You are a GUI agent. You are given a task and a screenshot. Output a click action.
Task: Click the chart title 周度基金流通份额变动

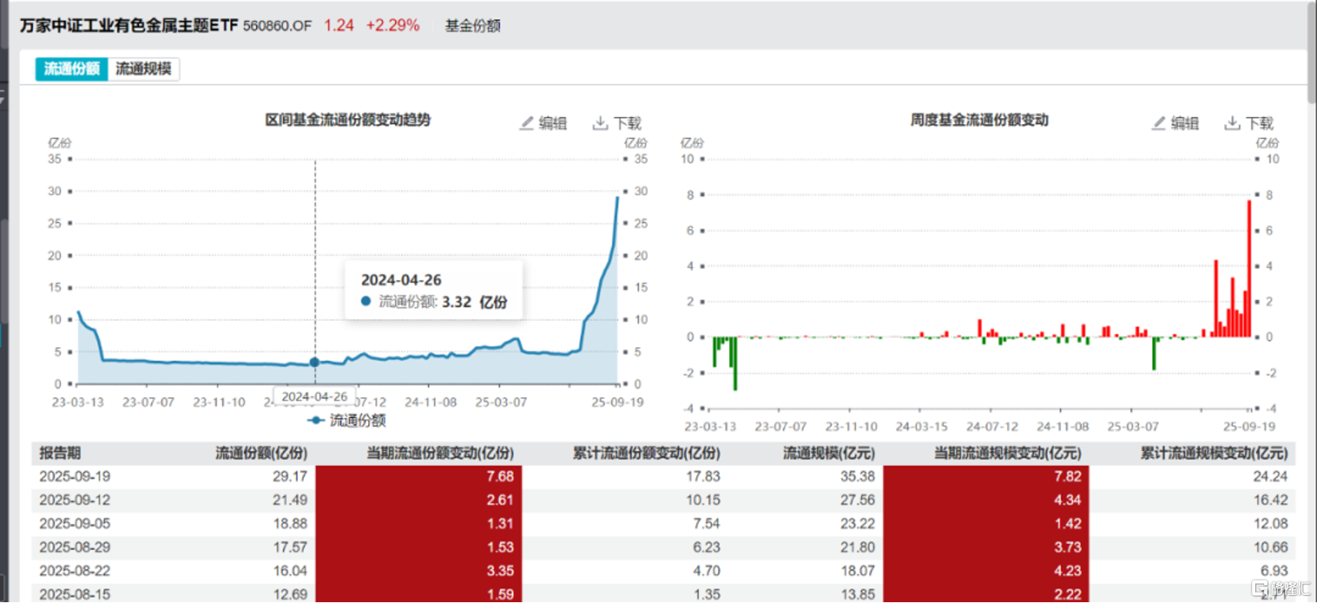pos(980,120)
